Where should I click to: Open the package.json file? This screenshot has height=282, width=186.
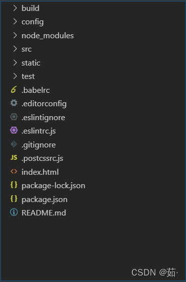[x=45, y=200]
